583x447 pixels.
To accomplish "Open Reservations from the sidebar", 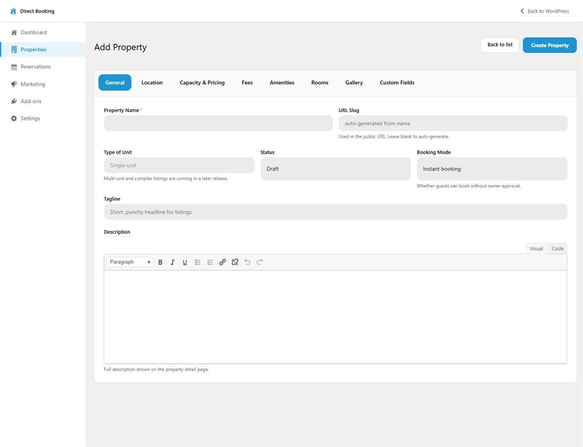I will pyautogui.click(x=43, y=67).
